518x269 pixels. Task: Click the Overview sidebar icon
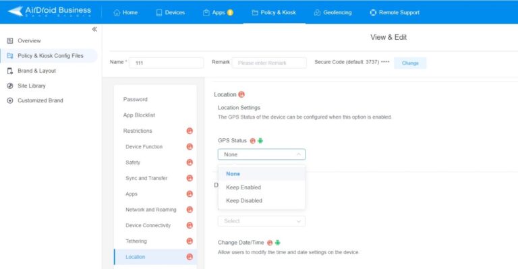(10, 41)
